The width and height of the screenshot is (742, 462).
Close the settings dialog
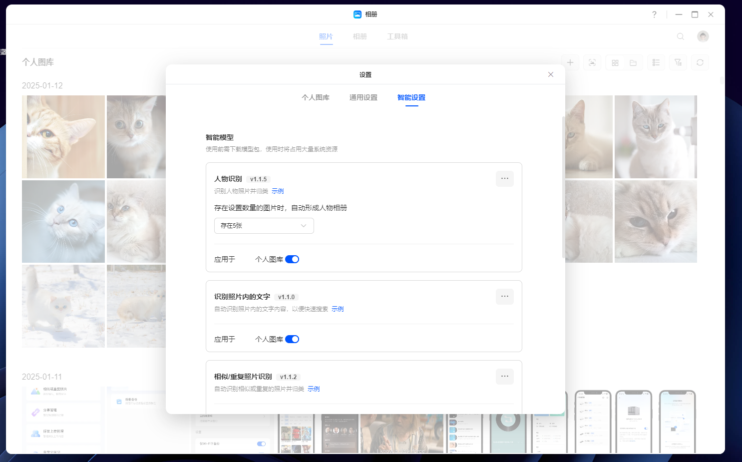click(551, 74)
